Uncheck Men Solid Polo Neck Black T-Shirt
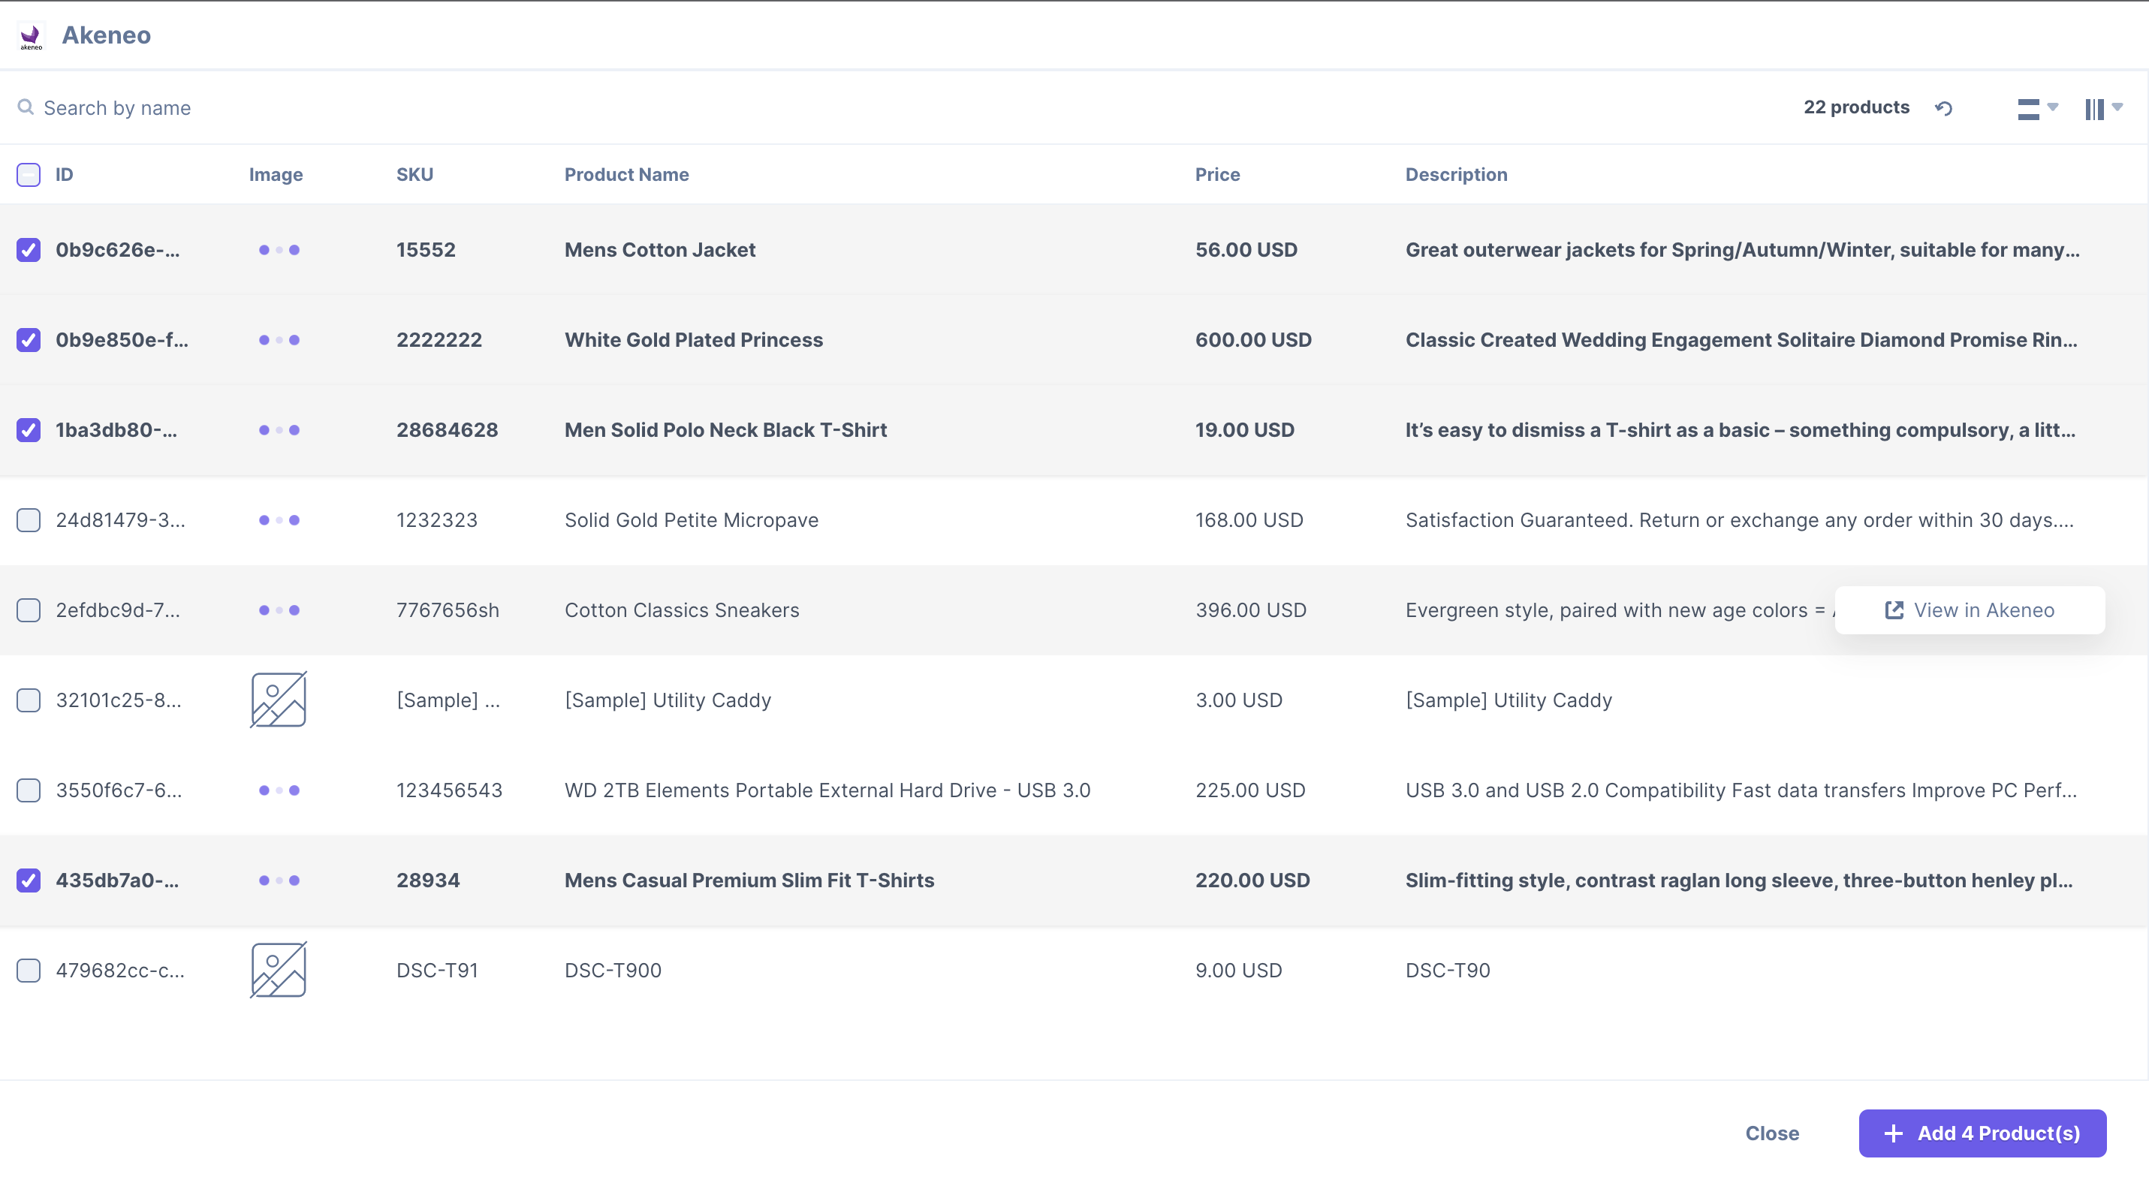The image size is (2149, 1186). (29, 429)
